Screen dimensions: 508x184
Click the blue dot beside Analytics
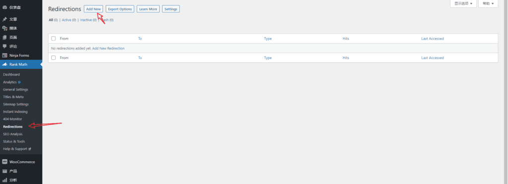coord(19,82)
